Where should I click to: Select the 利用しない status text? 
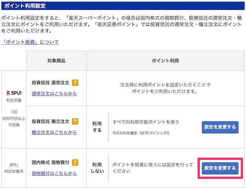click(97, 168)
